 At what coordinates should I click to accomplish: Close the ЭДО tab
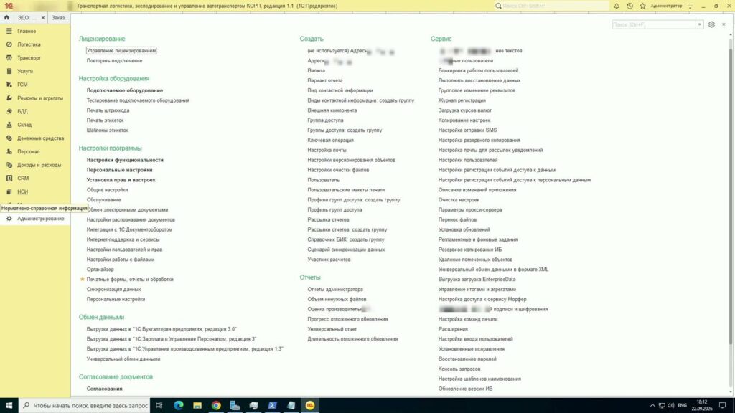(43, 17)
